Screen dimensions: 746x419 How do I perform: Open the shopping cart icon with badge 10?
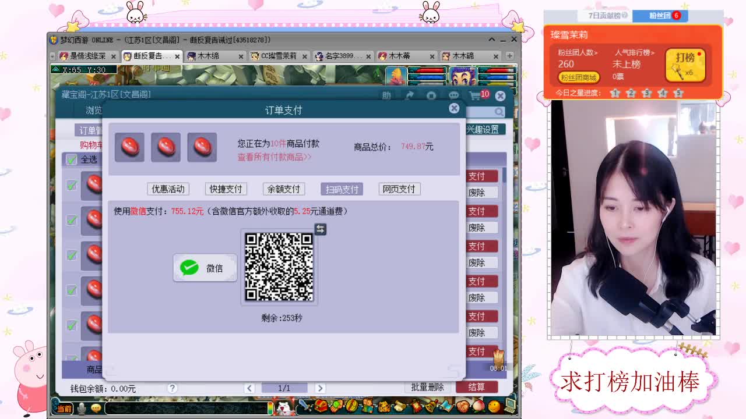[x=479, y=95]
